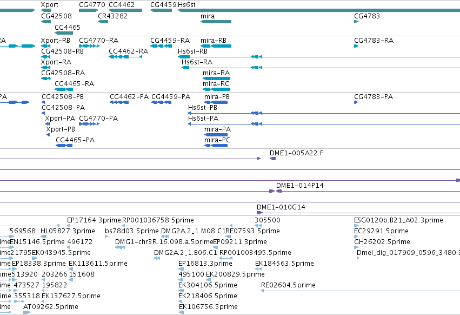This screenshot has height=315, width=460.
Task: Click the CG42508-RB transcript label
Action: pyautogui.click(x=62, y=51)
